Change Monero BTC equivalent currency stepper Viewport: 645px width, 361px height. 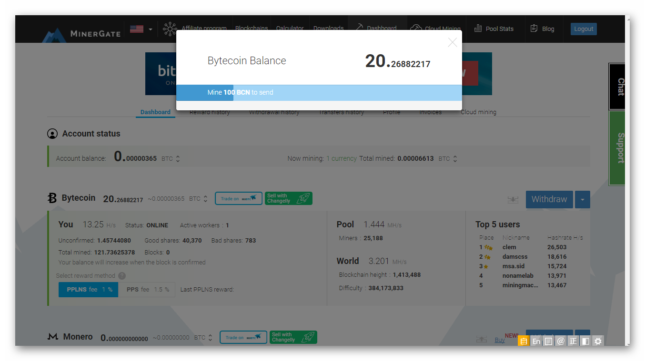[x=210, y=338]
